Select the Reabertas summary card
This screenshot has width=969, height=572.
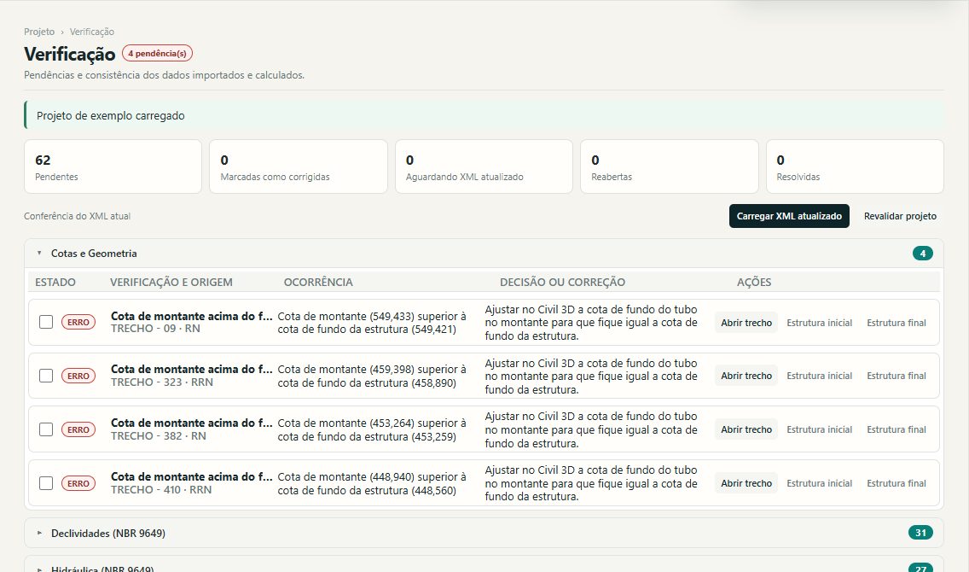click(670, 166)
